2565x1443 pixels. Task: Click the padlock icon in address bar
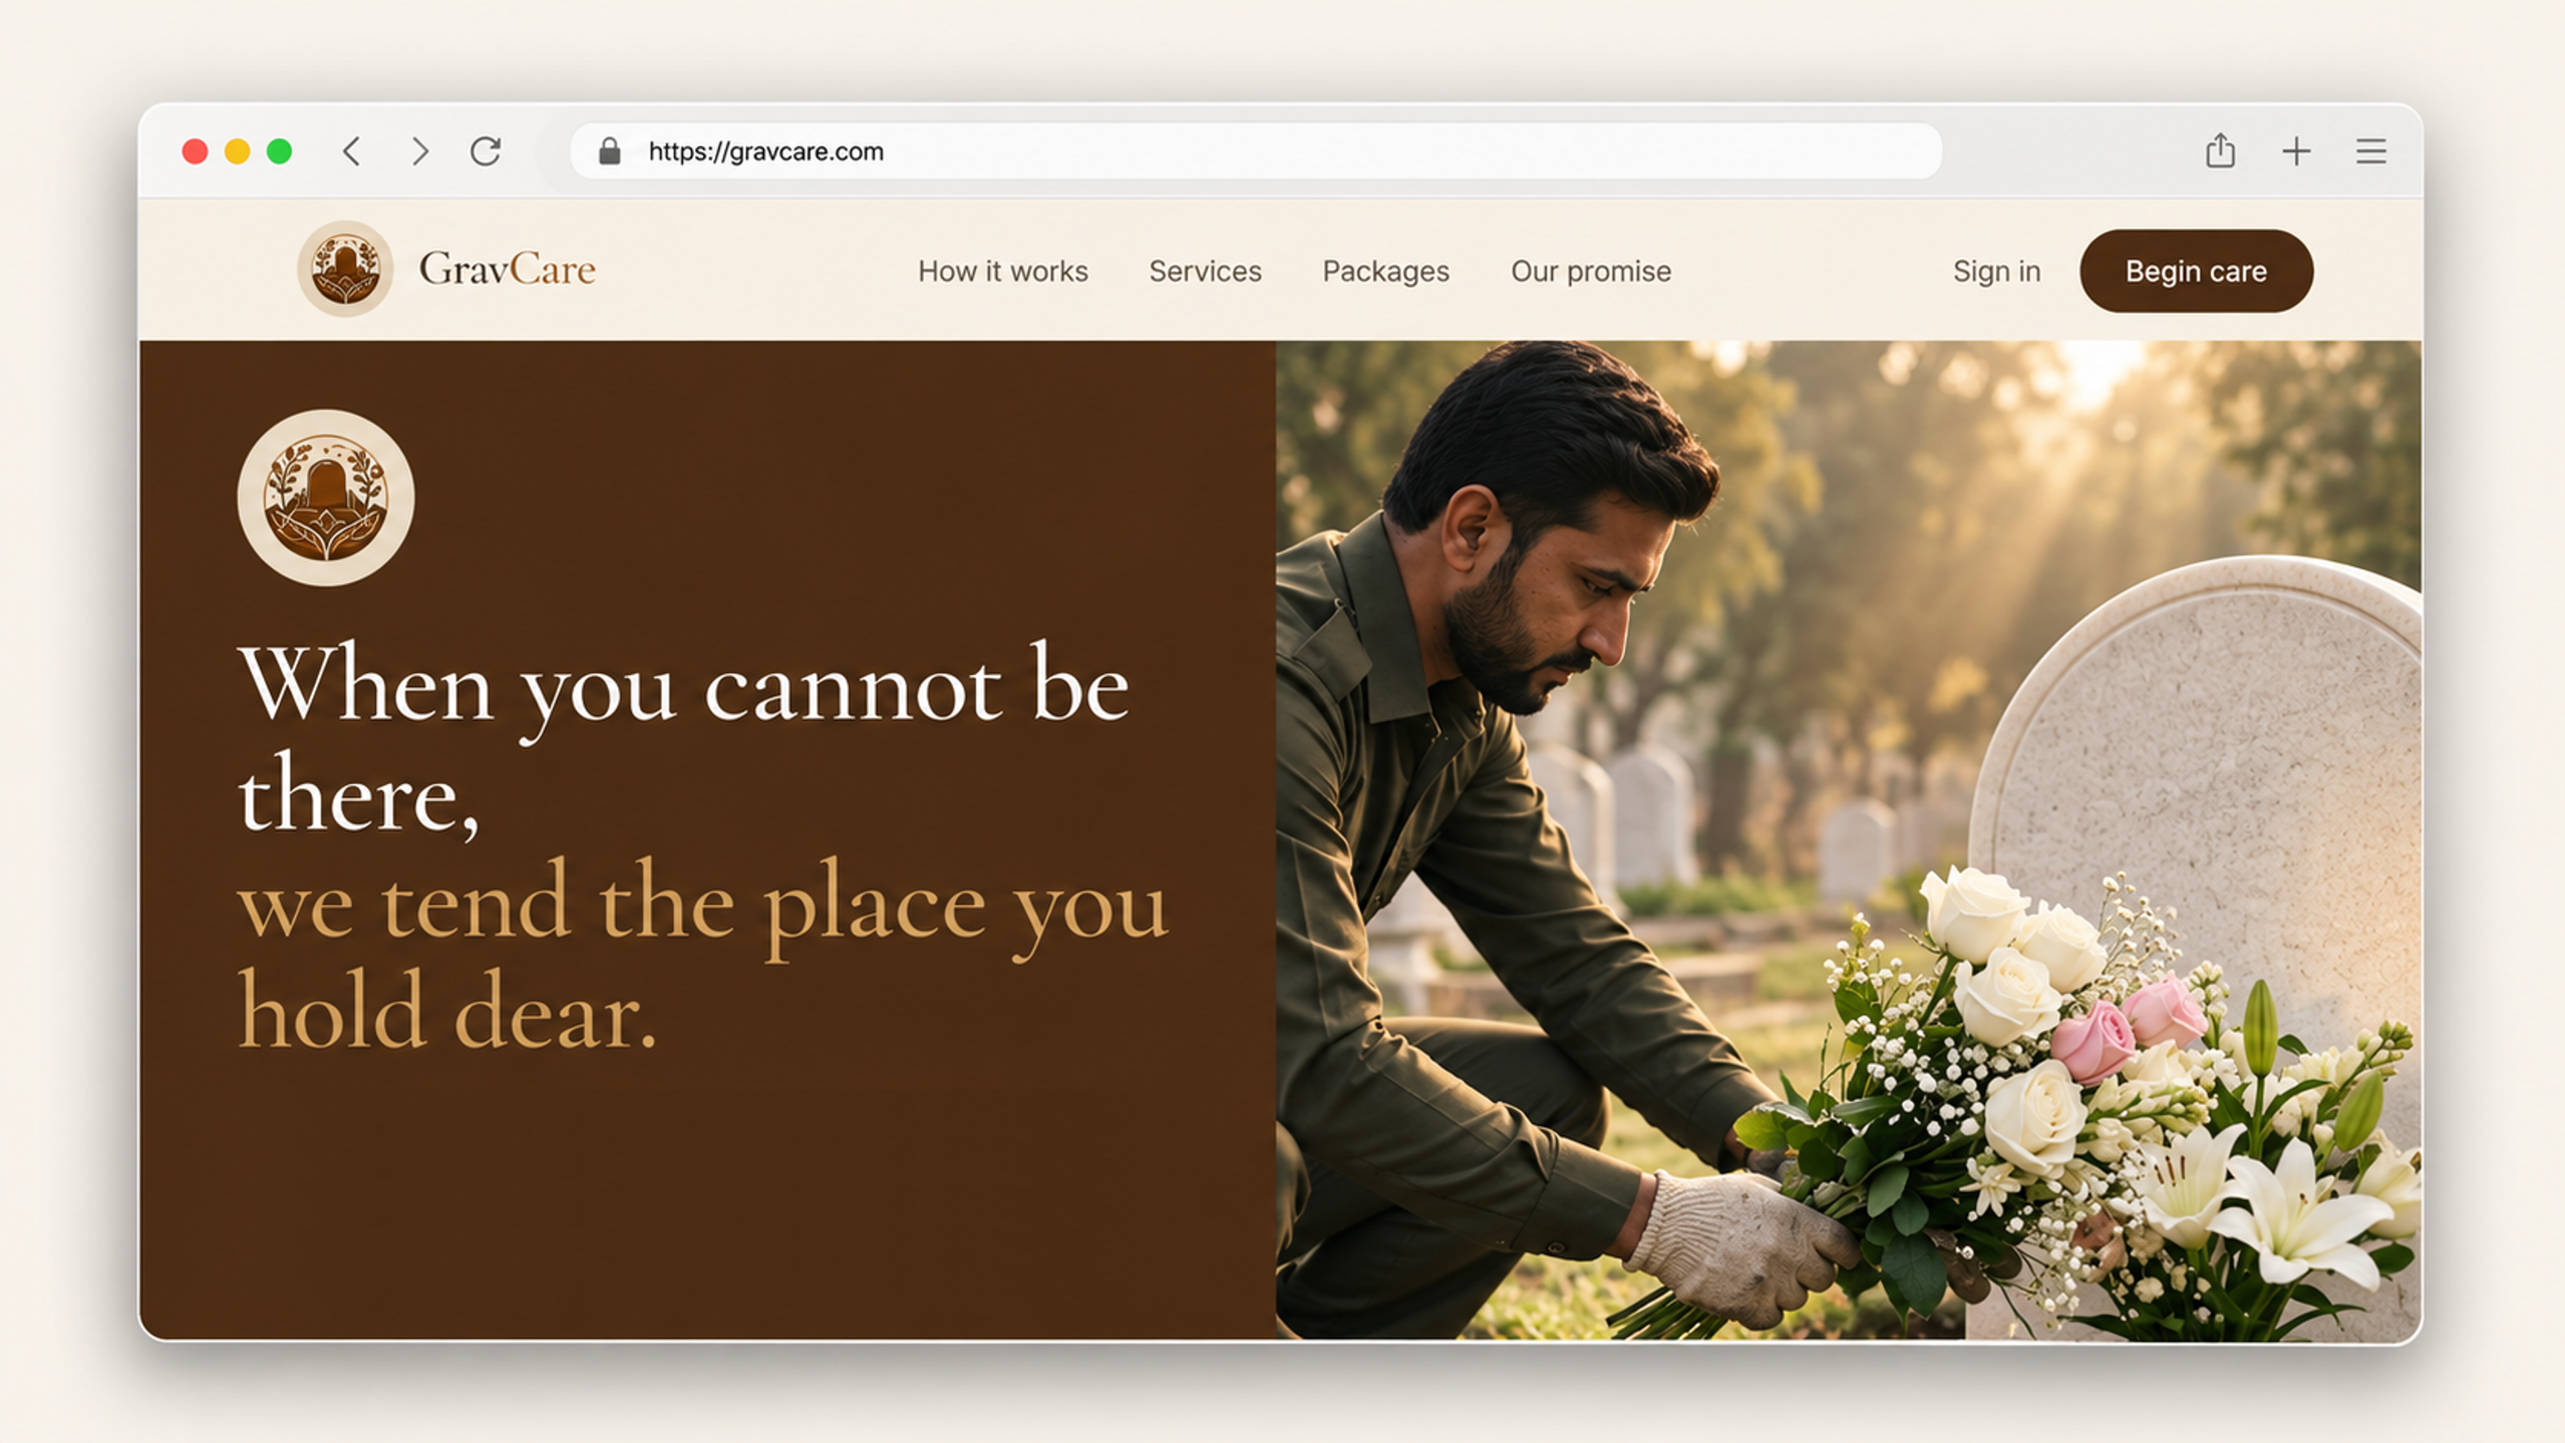609,152
